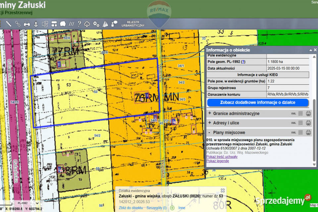Click parcel label 52/4 on map
This screenshot has height=212, width=318.
coord(67,38)
